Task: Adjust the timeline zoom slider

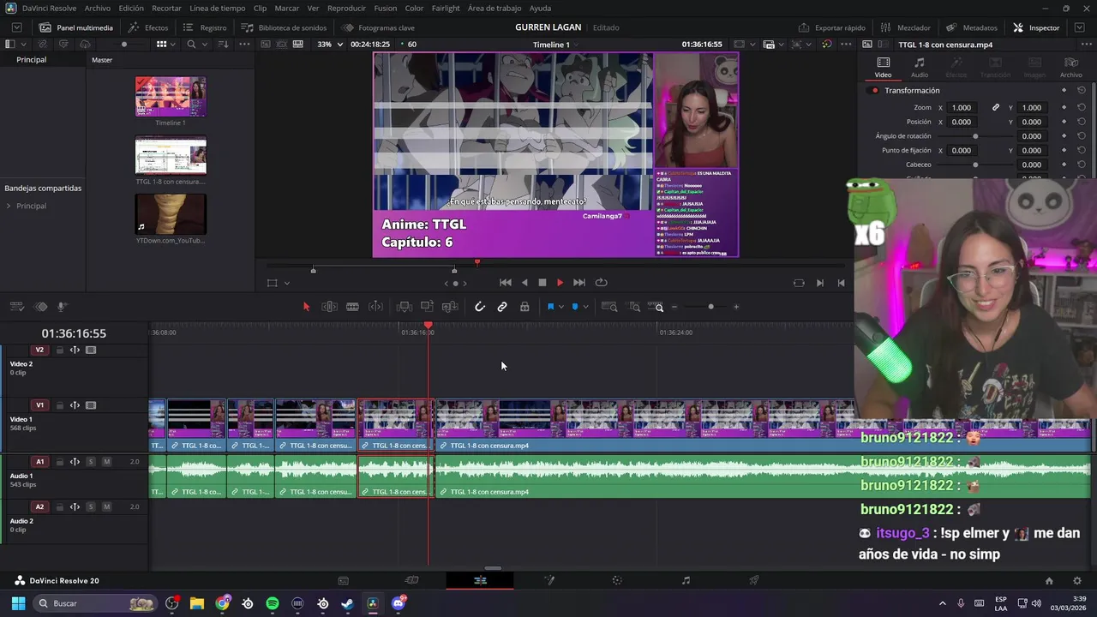Action: (710, 307)
